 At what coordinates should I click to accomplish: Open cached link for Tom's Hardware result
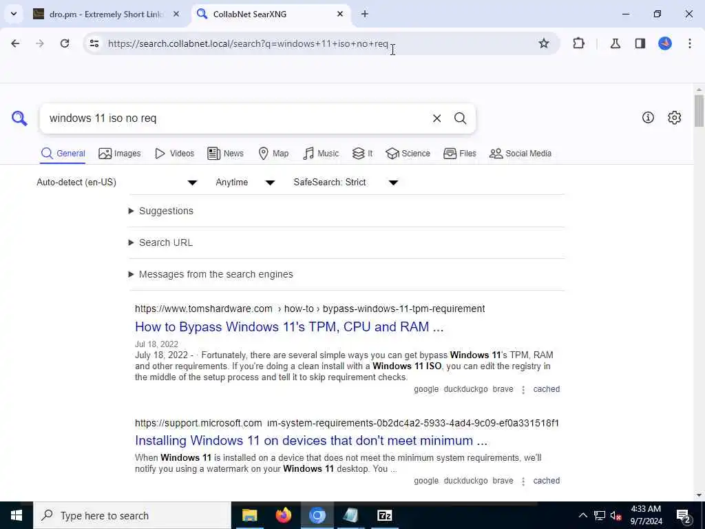[x=546, y=389]
